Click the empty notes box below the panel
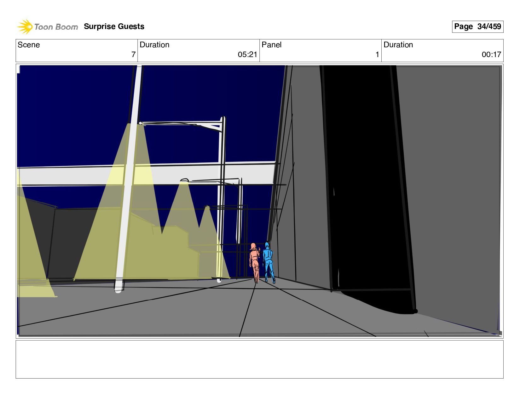 click(x=259, y=359)
